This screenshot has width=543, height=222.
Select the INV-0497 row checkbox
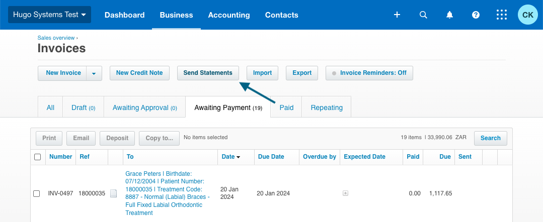click(37, 193)
